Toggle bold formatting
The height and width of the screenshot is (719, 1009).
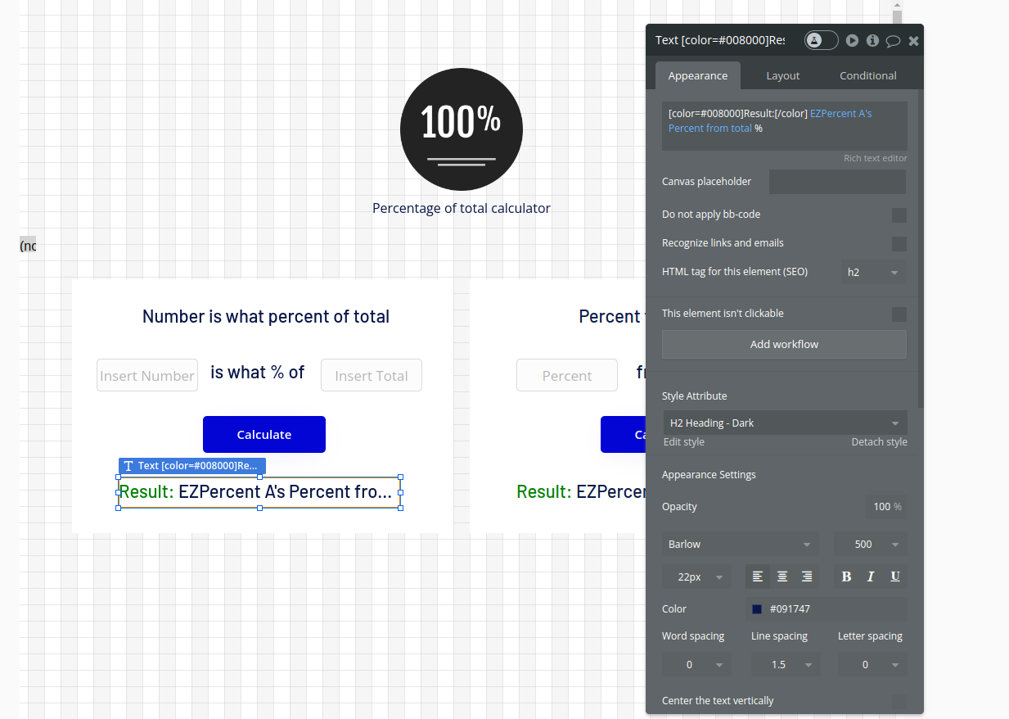tap(846, 577)
